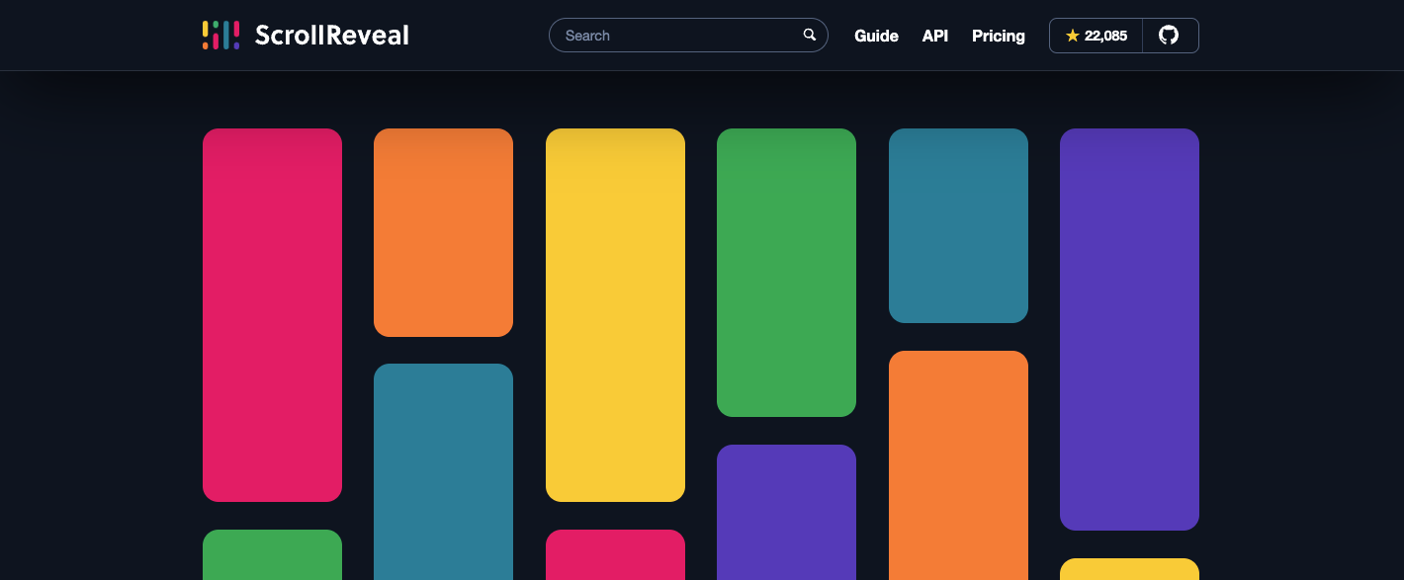Click the orange block above the teal block
Screen dimensions: 1404x580
[x=443, y=232]
